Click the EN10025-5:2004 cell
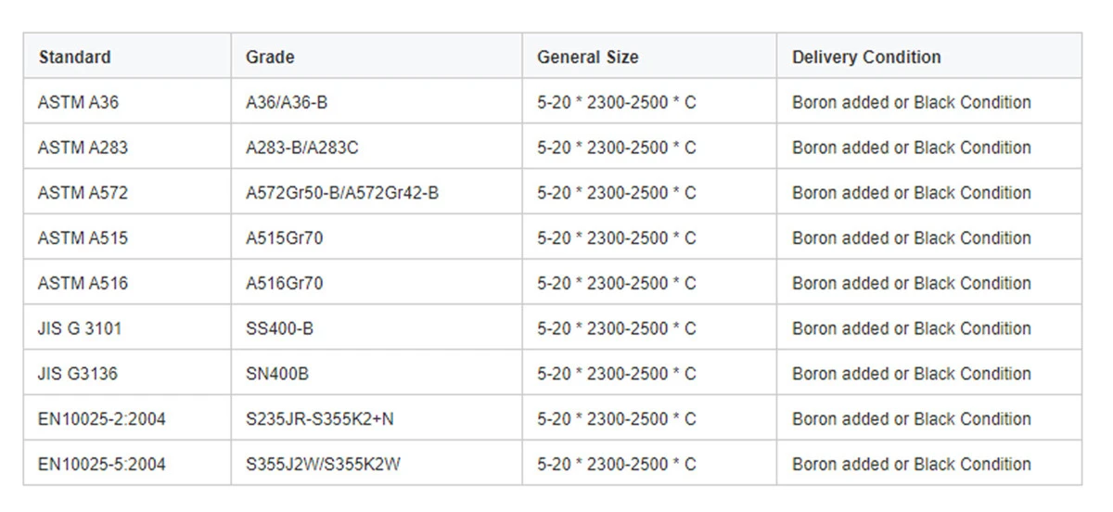The image size is (1113, 512). (127, 464)
